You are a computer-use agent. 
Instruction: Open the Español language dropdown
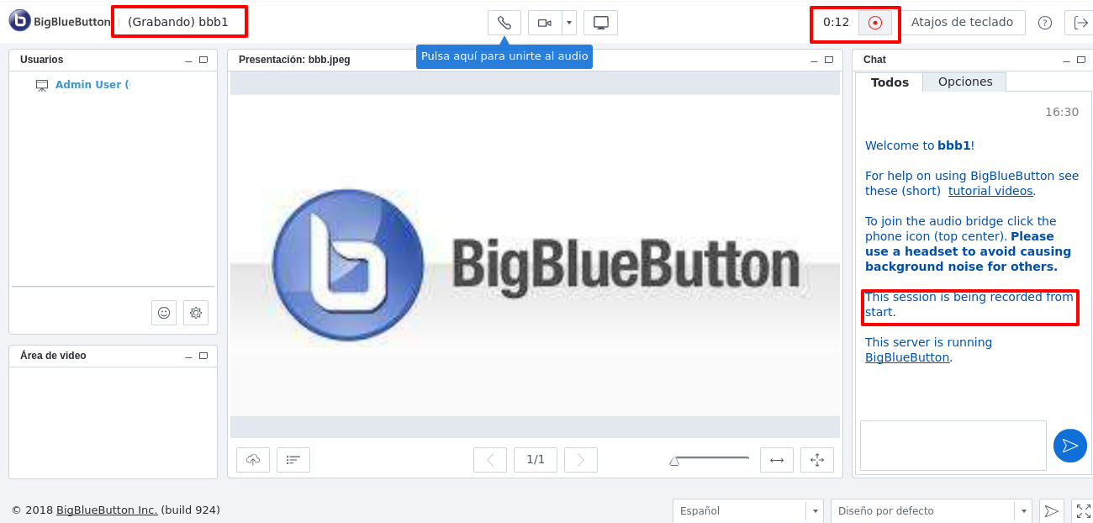(748, 511)
